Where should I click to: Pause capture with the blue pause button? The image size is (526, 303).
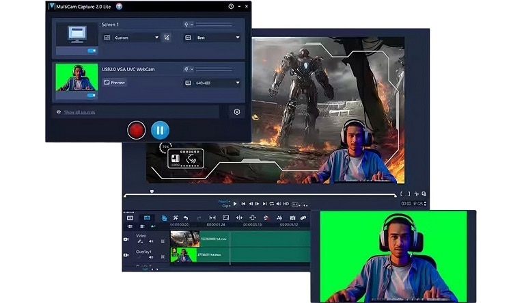tap(160, 130)
